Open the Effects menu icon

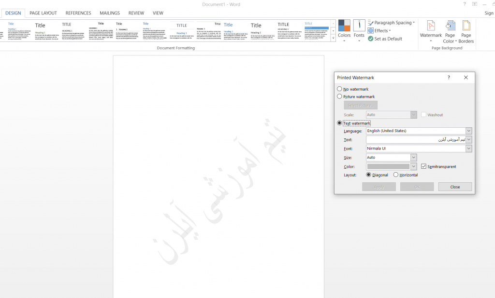(370, 31)
